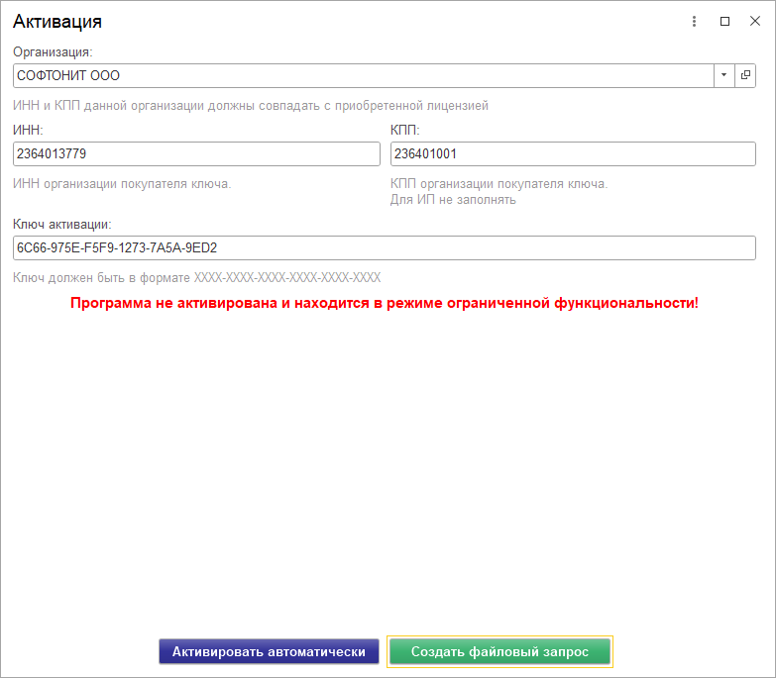Click the hint 'КПП организации покупателя ключа.'
The image size is (776, 678).
pos(499,184)
